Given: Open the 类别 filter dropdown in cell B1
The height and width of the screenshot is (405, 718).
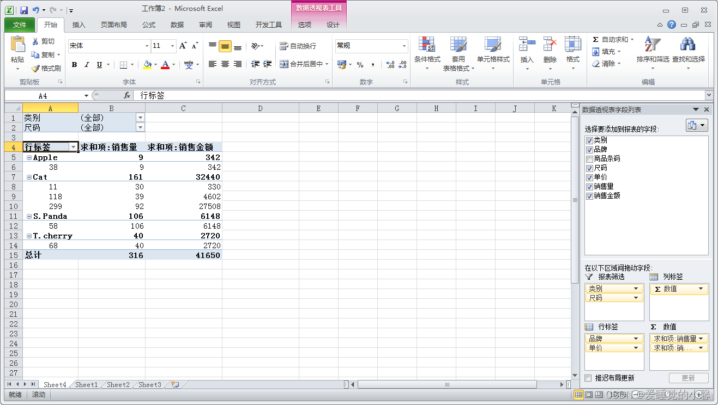Looking at the screenshot, I should point(140,118).
